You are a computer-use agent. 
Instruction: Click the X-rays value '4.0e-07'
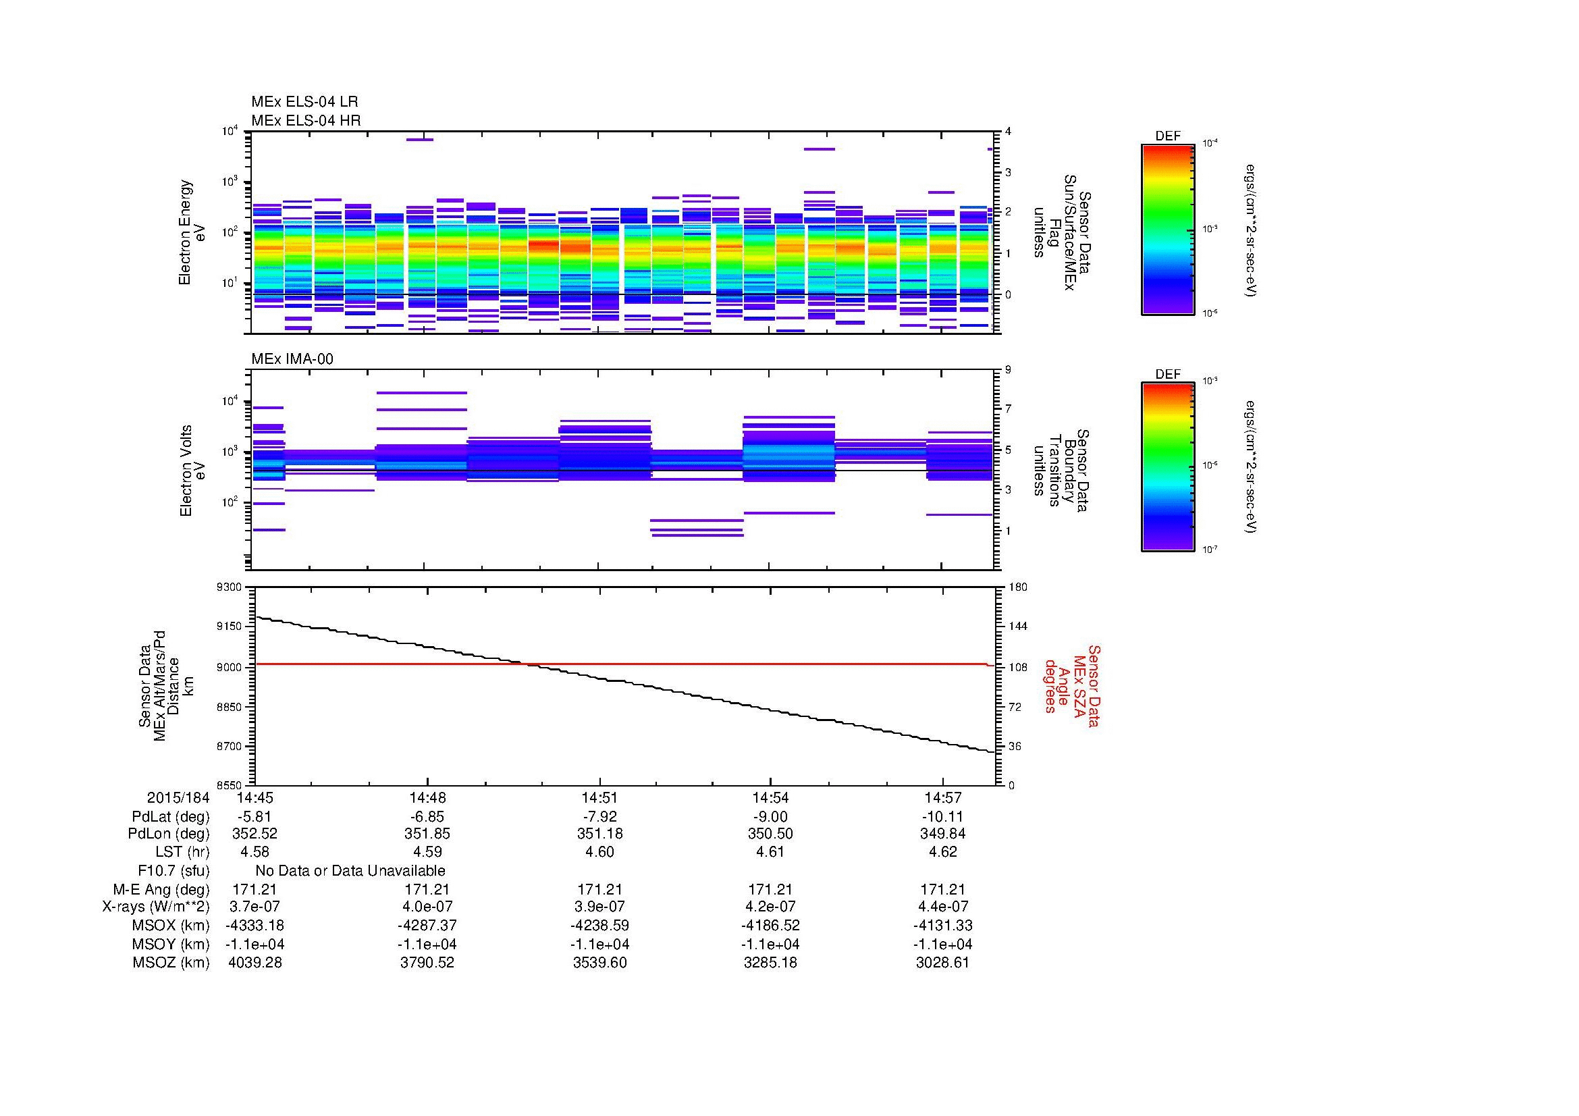click(x=427, y=907)
